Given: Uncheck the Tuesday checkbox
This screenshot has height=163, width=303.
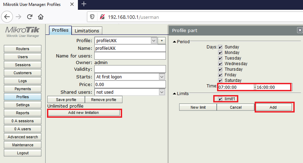Looking at the screenshot, I should pyautogui.click(x=220, y=58).
